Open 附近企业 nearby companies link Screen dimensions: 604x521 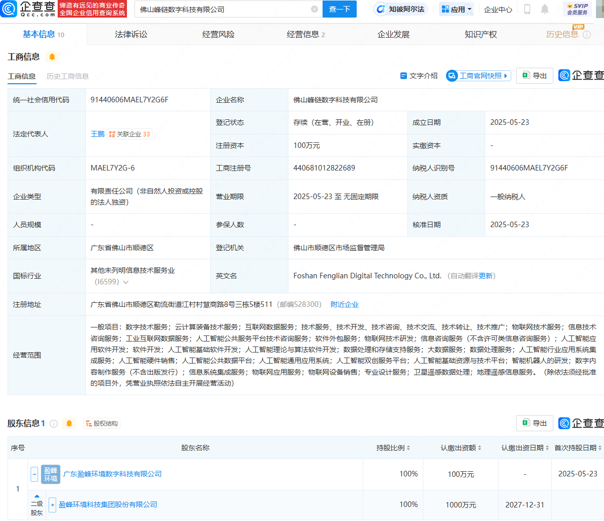click(345, 304)
